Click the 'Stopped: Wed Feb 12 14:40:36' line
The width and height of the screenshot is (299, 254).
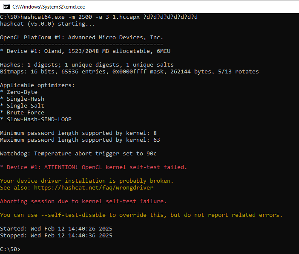point(56,236)
